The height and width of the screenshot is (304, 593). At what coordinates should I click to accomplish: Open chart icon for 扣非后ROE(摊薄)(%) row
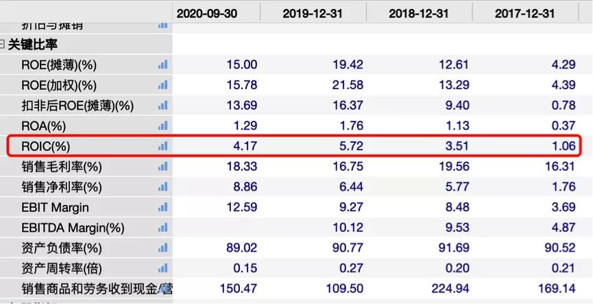(162, 105)
